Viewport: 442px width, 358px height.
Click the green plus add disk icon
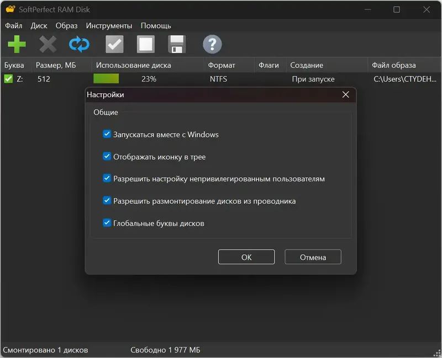pos(17,44)
